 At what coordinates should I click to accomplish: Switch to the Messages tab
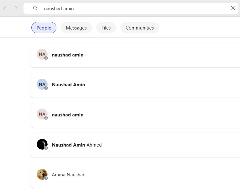(x=76, y=28)
